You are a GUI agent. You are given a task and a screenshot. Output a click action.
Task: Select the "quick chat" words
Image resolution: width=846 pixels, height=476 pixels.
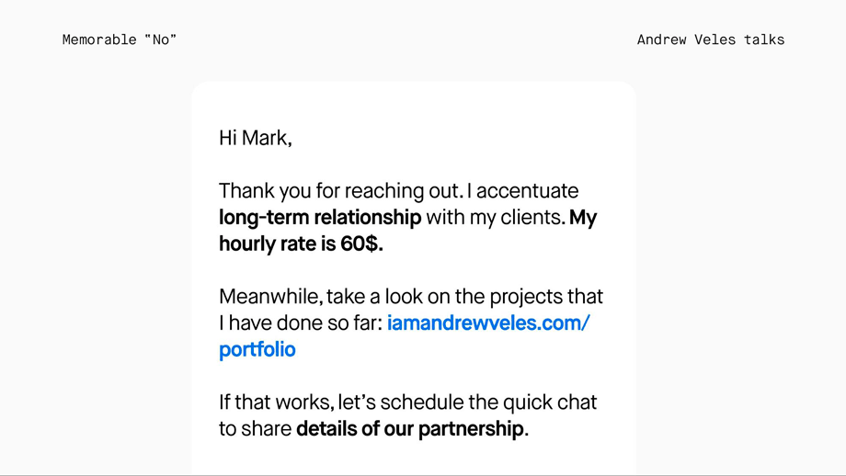(x=550, y=402)
